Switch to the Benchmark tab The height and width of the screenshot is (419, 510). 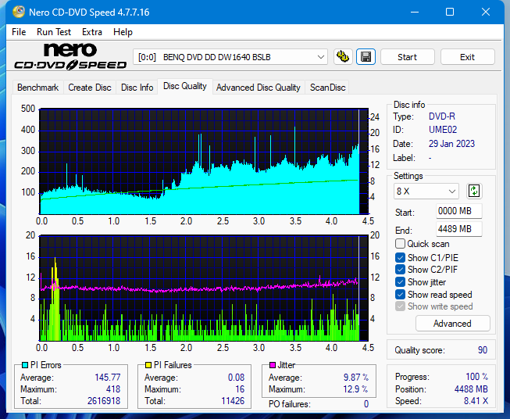(37, 88)
